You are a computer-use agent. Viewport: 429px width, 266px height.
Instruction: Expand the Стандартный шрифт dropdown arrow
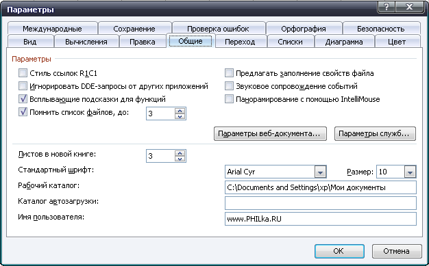pyautogui.click(x=321, y=172)
